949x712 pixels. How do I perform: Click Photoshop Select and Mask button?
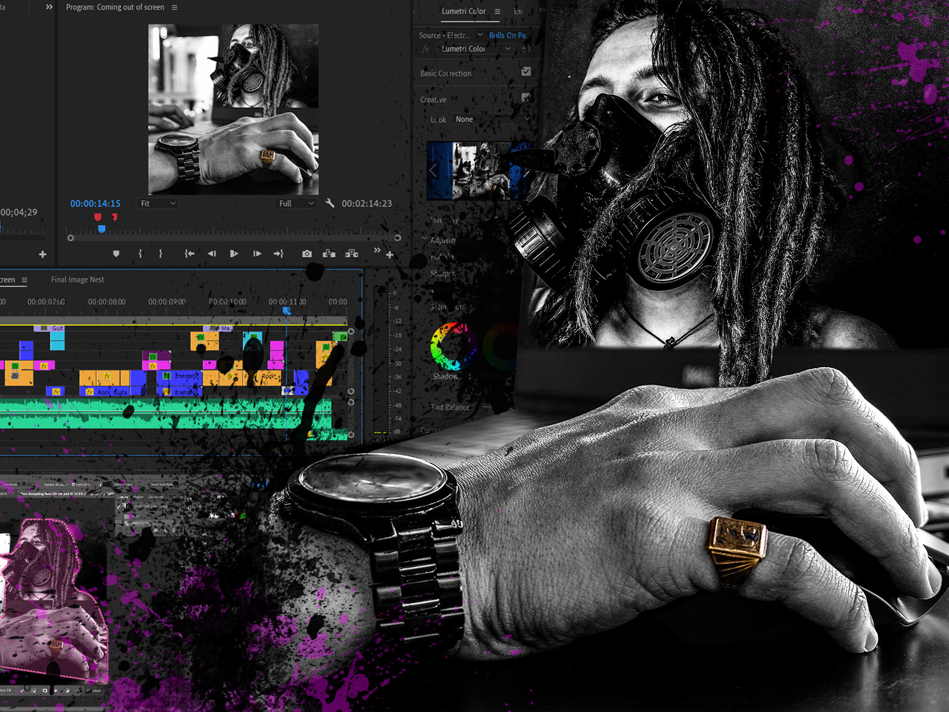click(162, 485)
